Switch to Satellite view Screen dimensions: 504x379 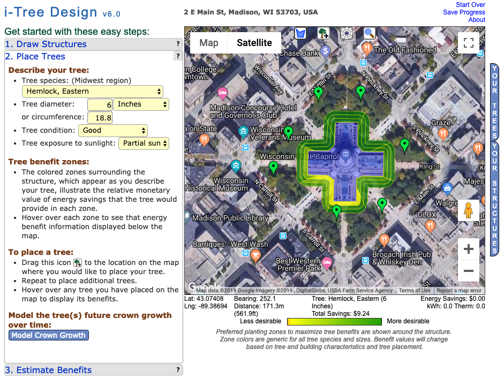(254, 43)
